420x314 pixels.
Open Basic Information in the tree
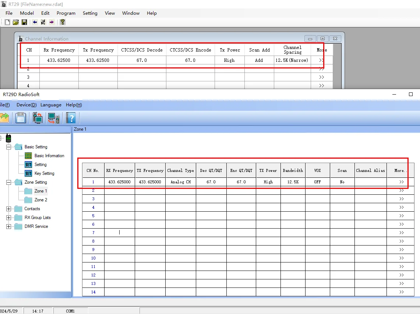[49, 156]
